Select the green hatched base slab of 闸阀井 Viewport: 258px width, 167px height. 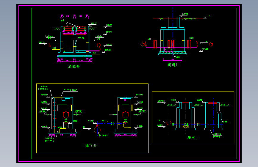tap(173, 53)
